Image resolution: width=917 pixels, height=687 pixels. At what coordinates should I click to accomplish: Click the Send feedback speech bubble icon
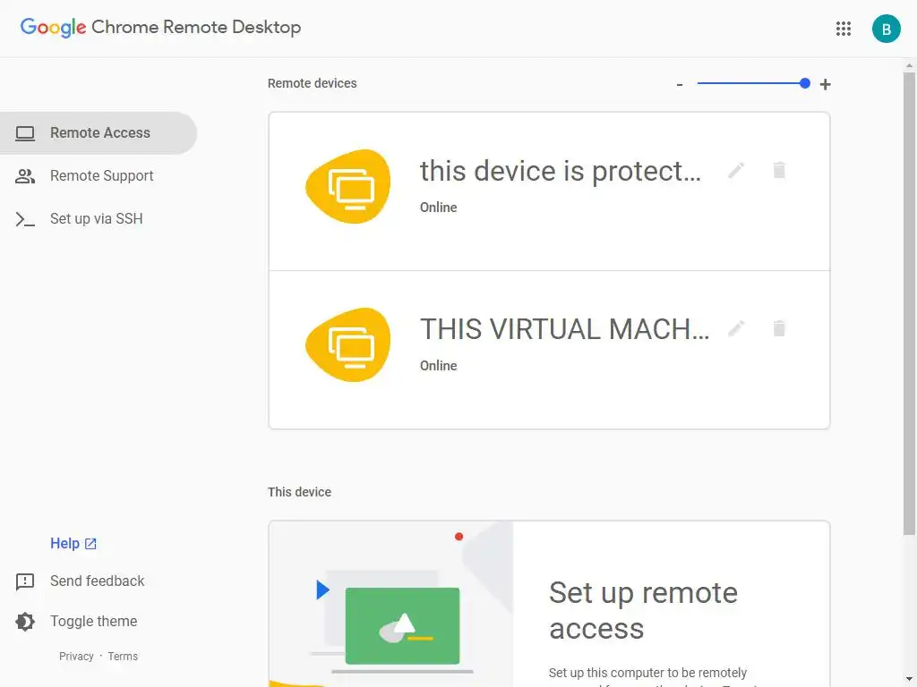(25, 581)
